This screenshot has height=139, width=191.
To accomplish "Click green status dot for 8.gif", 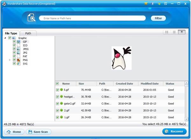I will click(61, 90).
